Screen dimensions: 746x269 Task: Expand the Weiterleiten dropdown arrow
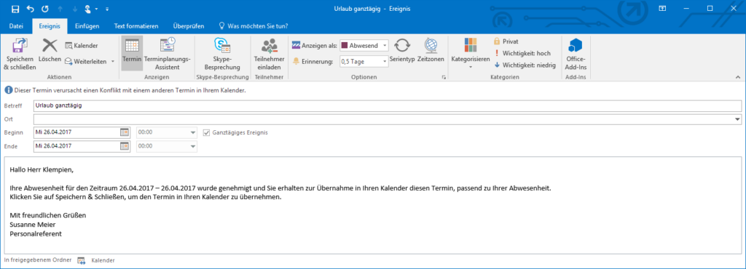pyautogui.click(x=113, y=61)
